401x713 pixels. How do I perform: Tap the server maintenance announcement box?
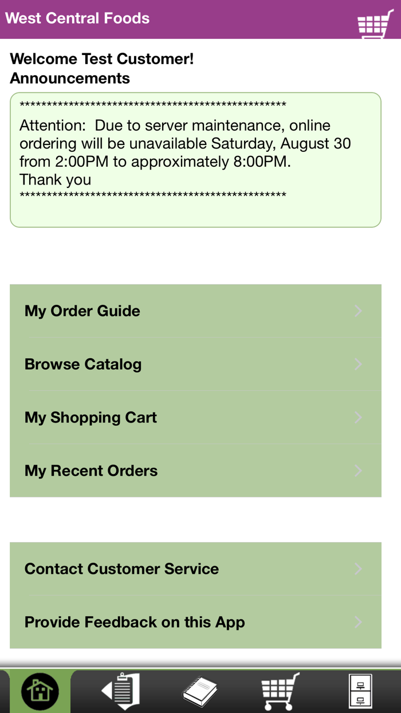(x=195, y=160)
